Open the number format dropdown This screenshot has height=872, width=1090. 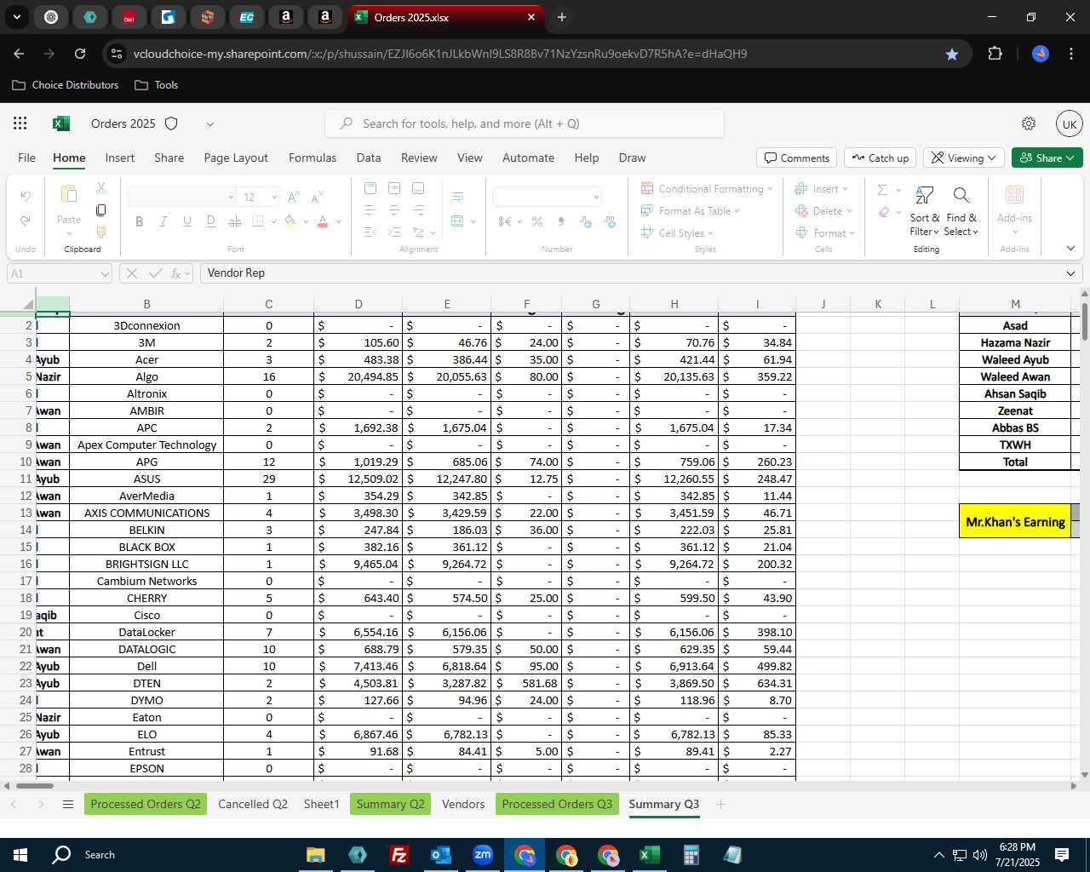coord(596,197)
